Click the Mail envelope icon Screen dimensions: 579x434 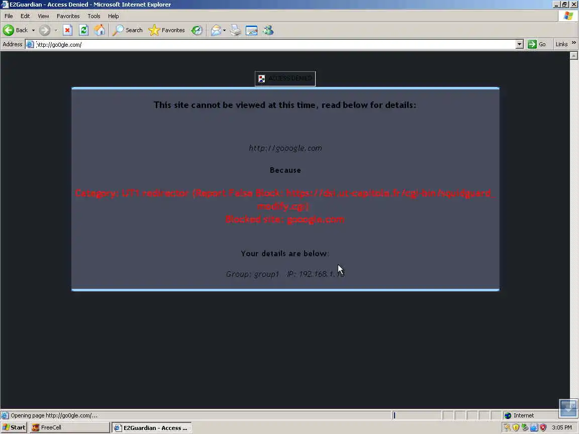pos(216,30)
